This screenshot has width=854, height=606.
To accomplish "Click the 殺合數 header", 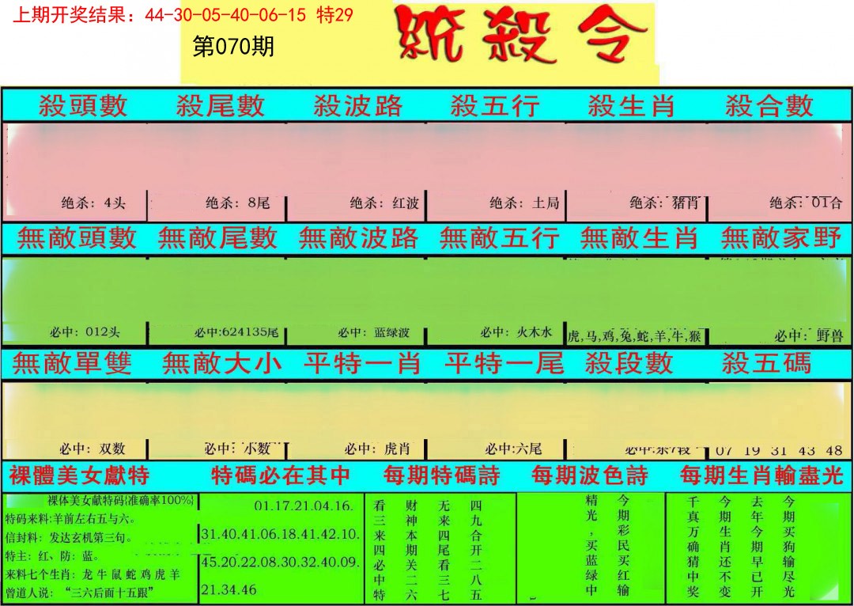I will coord(769,105).
